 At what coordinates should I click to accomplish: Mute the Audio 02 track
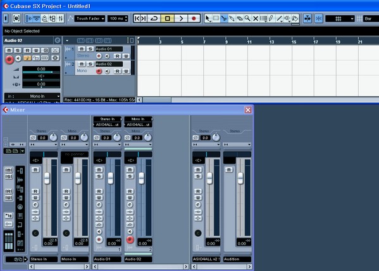[82, 64]
